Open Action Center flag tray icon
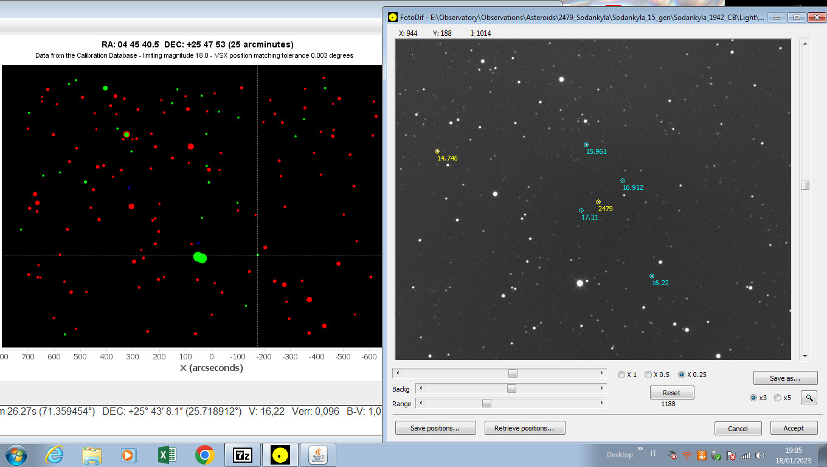 (732, 455)
